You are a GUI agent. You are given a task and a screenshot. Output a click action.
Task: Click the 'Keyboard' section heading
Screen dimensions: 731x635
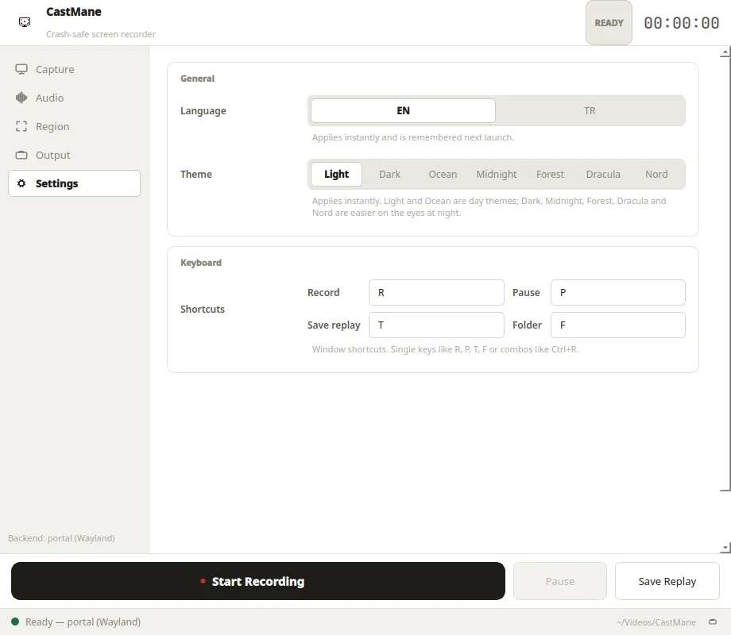(201, 263)
